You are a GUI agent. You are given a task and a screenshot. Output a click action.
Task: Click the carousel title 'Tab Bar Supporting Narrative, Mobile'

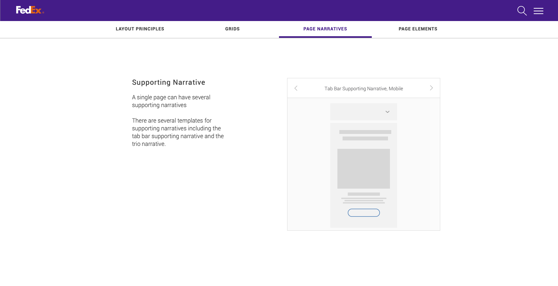pyautogui.click(x=363, y=89)
